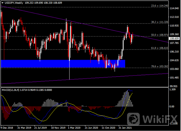Click the 31 Jan 2021 date marker
The width and height of the screenshot is (181, 131).
(125, 128)
